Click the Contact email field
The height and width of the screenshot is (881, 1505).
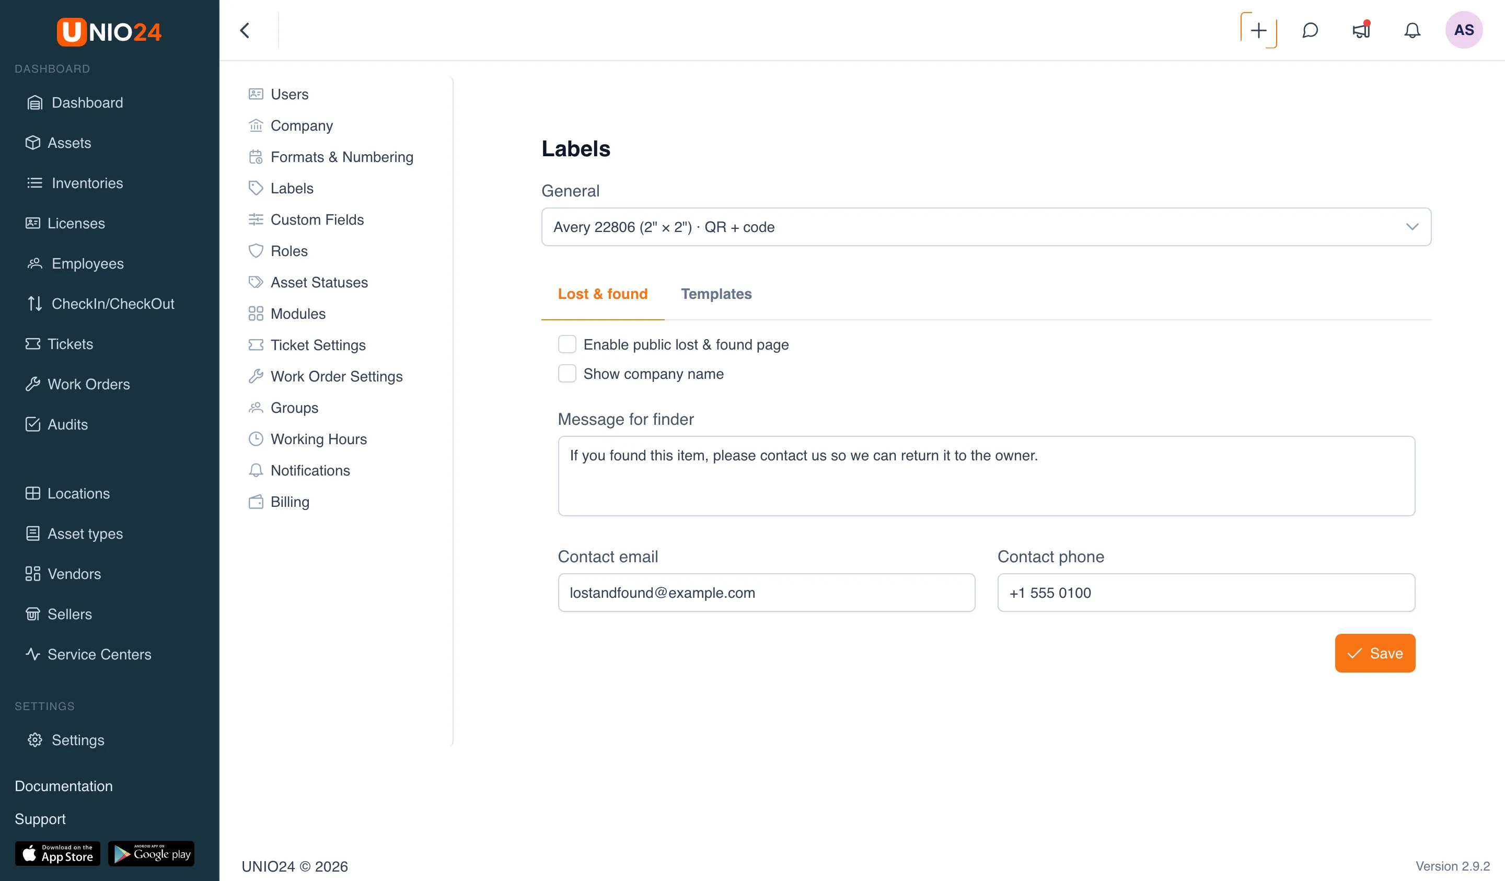[766, 593]
